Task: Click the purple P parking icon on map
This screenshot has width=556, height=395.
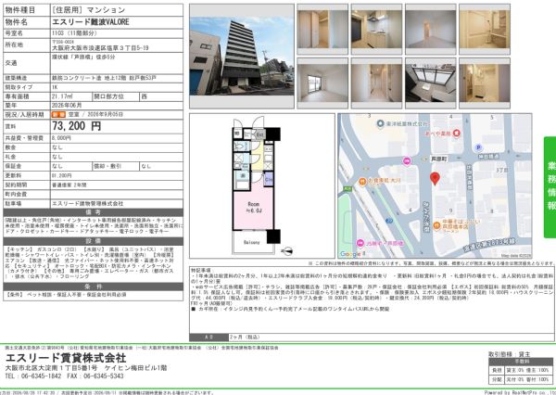Action: [478, 147]
